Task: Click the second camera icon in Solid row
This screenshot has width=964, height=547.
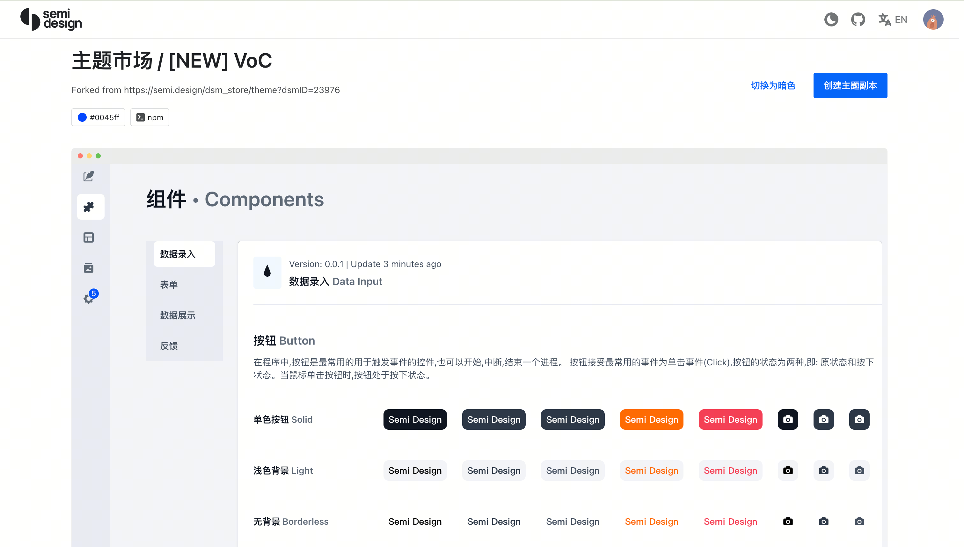Action: (823, 419)
